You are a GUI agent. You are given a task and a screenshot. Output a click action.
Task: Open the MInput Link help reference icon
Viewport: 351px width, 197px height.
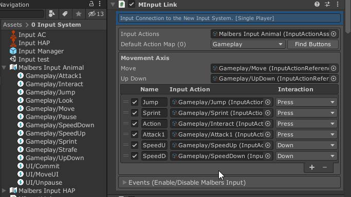pyautogui.click(x=317, y=4)
